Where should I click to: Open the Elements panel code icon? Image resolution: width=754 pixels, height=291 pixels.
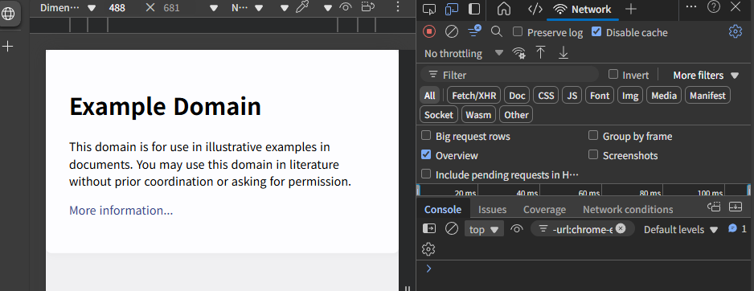(535, 9)
